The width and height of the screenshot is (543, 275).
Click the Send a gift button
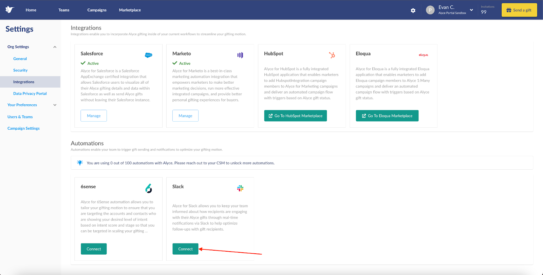click(x=519, y=10)
